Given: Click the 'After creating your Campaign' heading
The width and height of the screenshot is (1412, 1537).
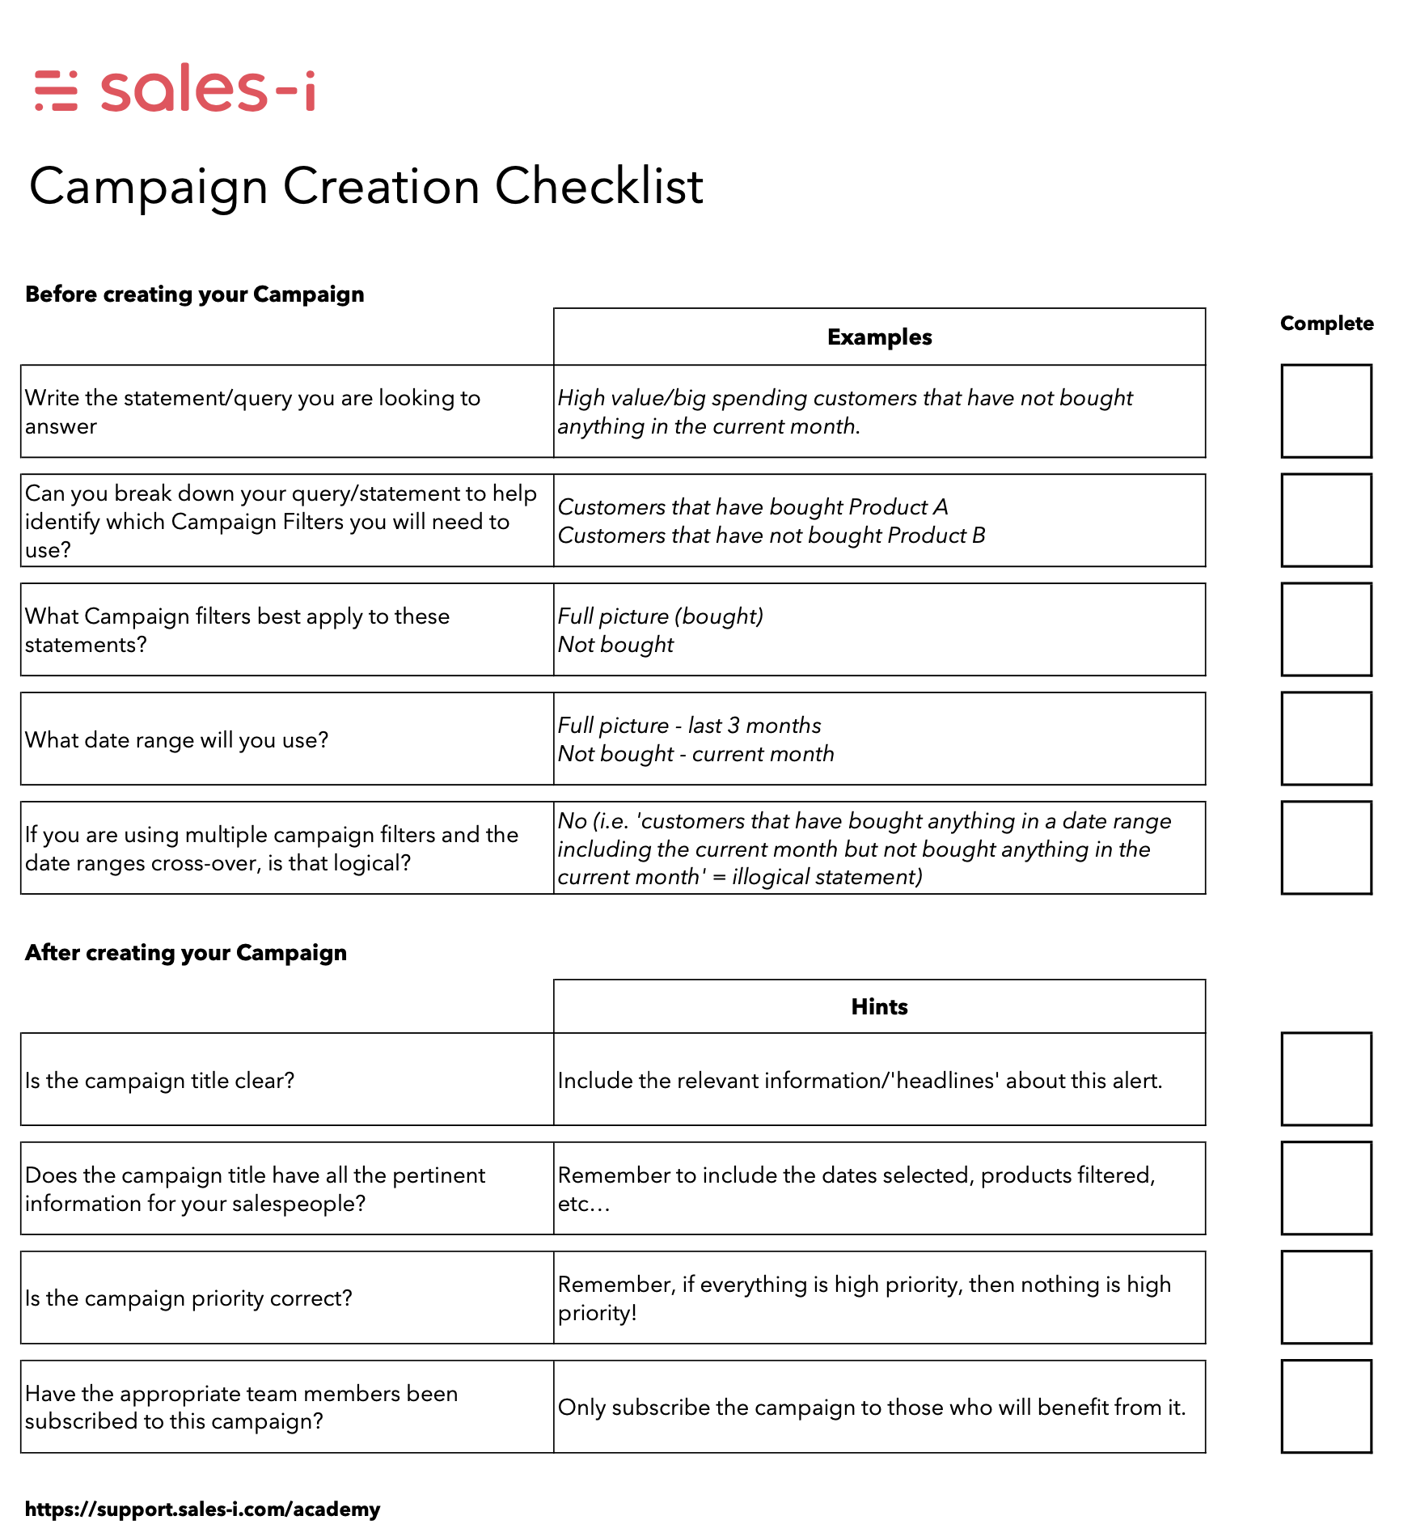Looking at the screenshot, I should click(186, 952).
